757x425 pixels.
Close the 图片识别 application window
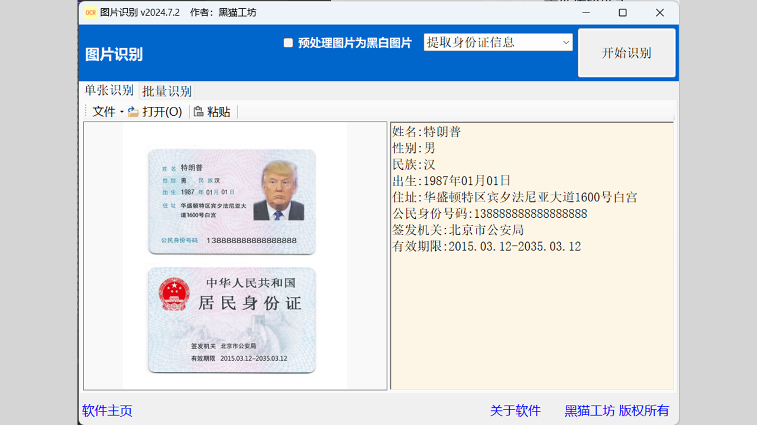(x=660, y=12)
